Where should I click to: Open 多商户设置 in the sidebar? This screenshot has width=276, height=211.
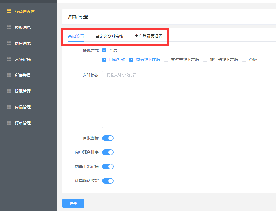point(25,11)
